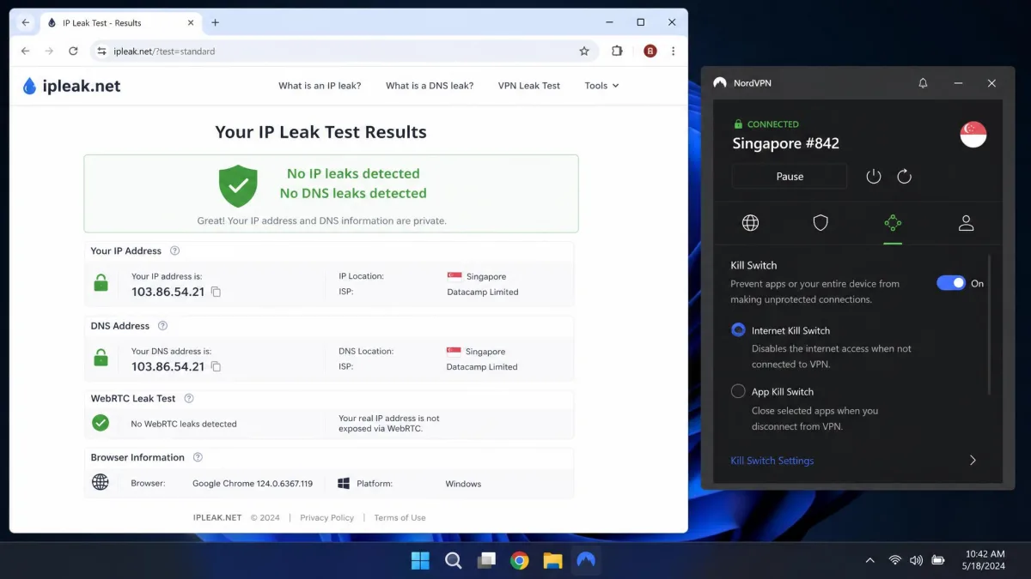Open the VPN Leak Test menu item
1031x579 pixels.
pyautogui.click(x=529, y=86)
